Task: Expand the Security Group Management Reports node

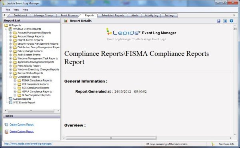Action: click(10, 44)
